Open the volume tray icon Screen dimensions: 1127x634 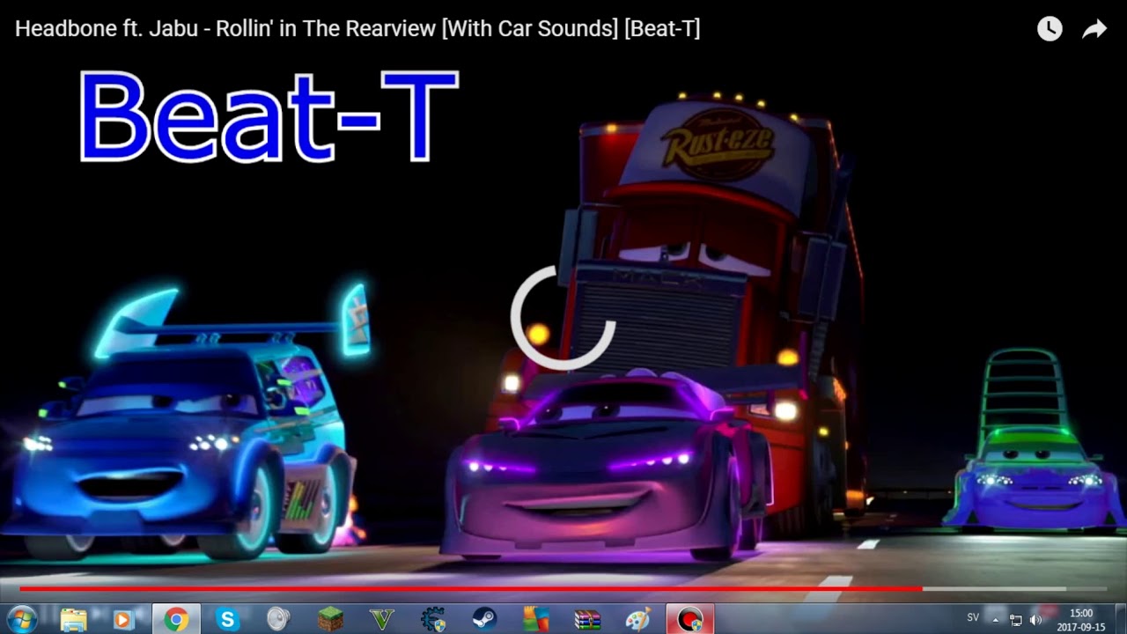[x=1035, y=620]
